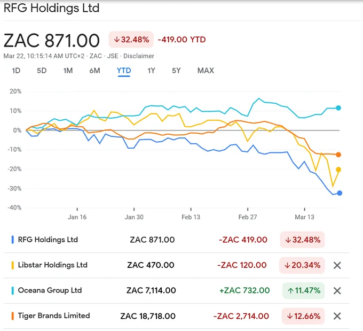Click the cyan Oceana color marker in list
Viewport: 363px width, 331px height.
(12, 290)
